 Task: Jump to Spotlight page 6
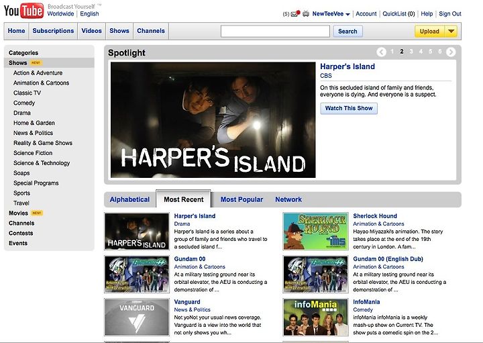[x=440, y=52]
